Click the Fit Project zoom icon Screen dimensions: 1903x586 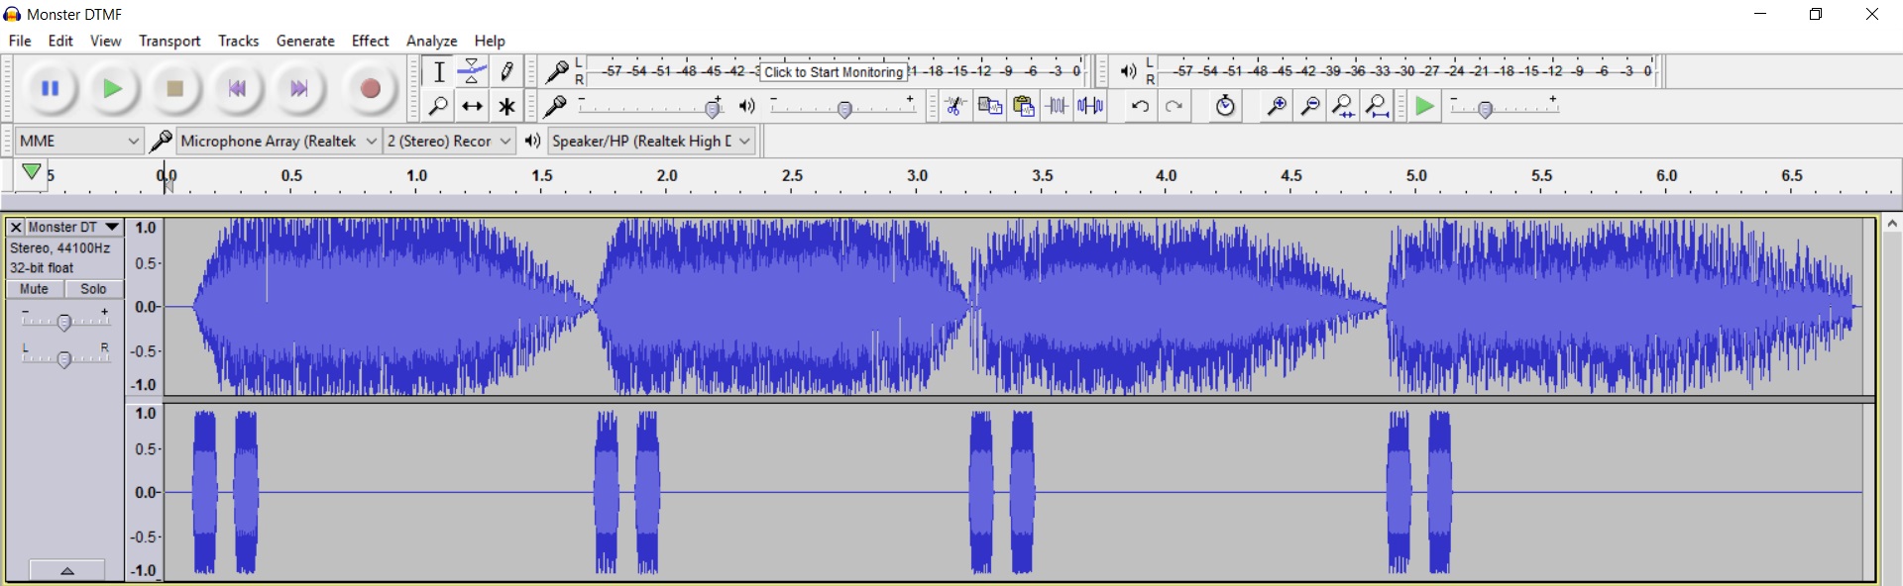coord(1377,106)
